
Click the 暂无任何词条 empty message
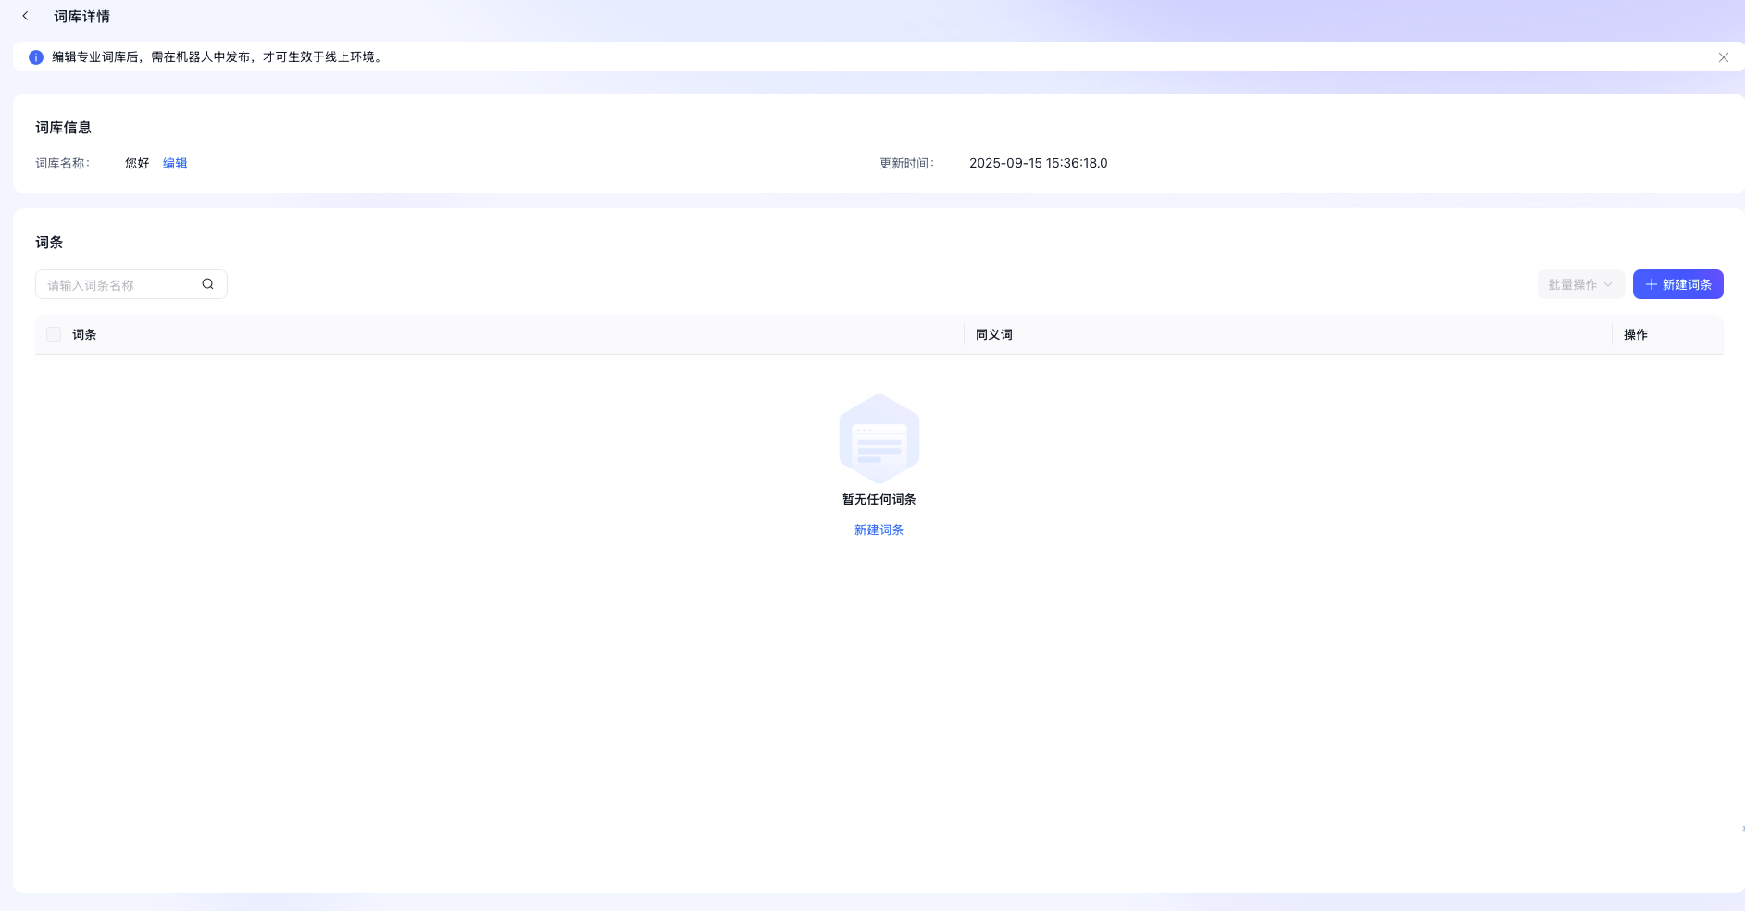tap(879, 500)
